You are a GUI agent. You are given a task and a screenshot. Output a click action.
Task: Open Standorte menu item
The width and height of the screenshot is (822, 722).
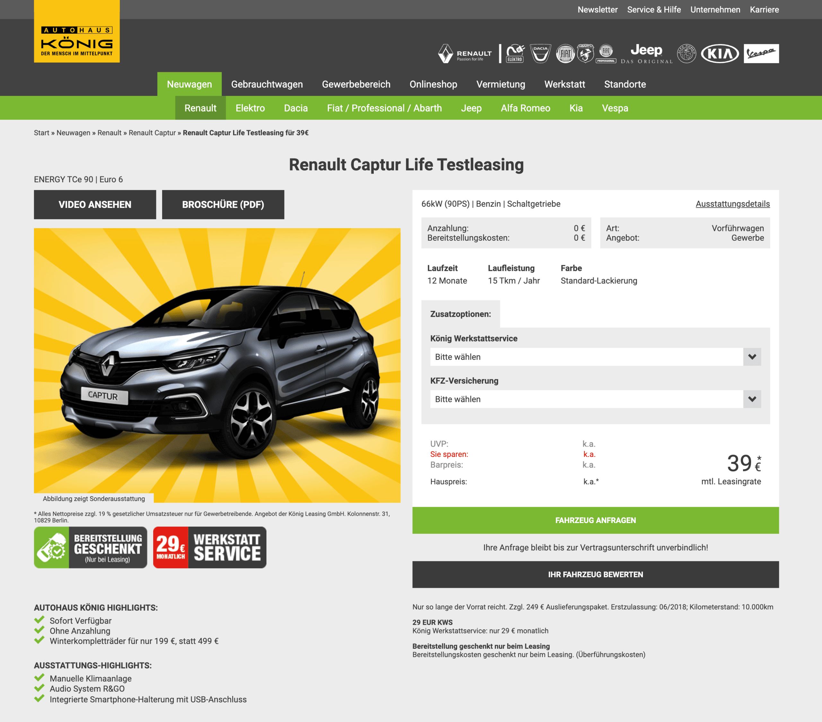click(x=625, y=84)
